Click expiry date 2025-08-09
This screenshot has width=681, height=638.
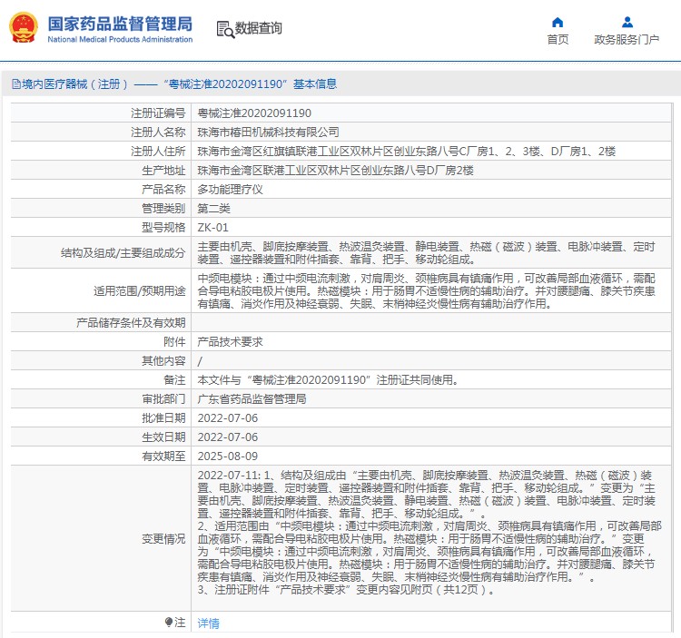(228, 456)
